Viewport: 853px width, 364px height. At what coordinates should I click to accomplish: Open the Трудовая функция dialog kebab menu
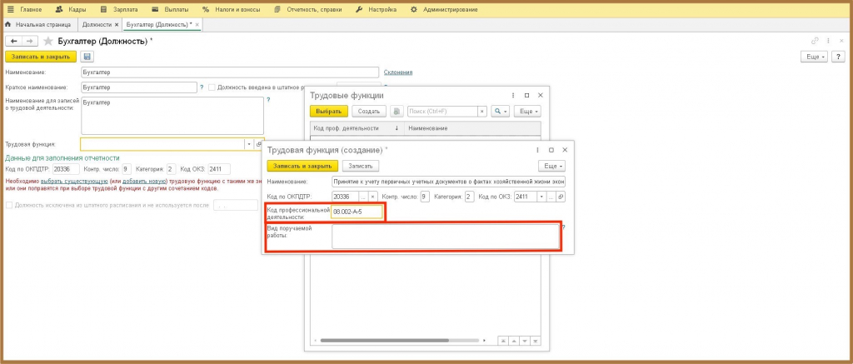537,150
